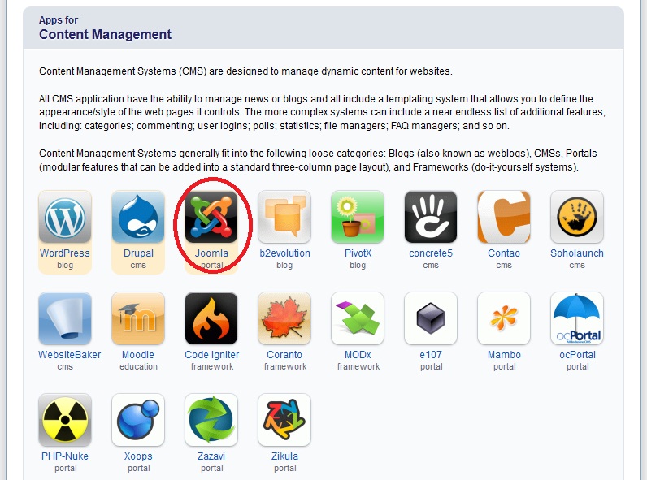Screen dimensions: 647x480
Task: Follow the Code Igniter text link
Action: coord(211,355)
